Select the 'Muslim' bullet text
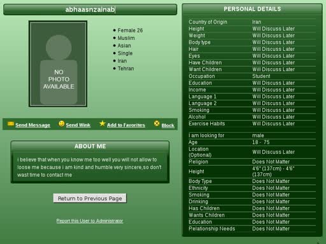326x244 pixels. [126, 38]
